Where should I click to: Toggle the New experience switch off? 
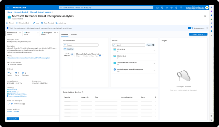[x=190, y=28]
